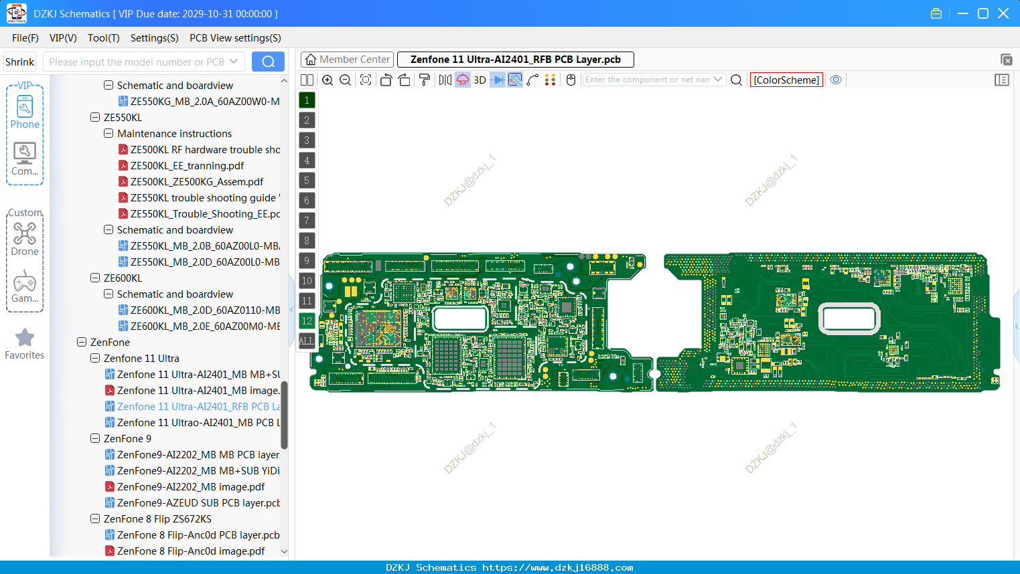
Task: Select PCB layer 5
Action: (x=307, y=181)
